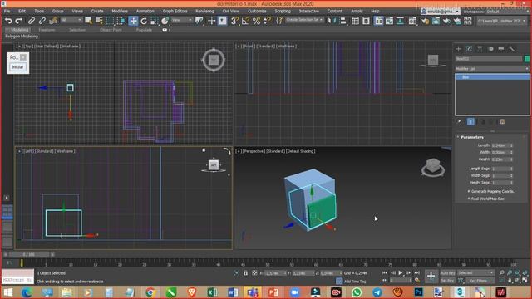
Task: Toggle the Ribbon display button
Action: (x=378, y=21)
